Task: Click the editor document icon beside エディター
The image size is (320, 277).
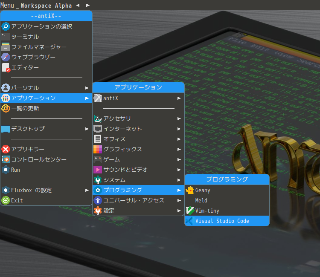Action: (6, 67)
